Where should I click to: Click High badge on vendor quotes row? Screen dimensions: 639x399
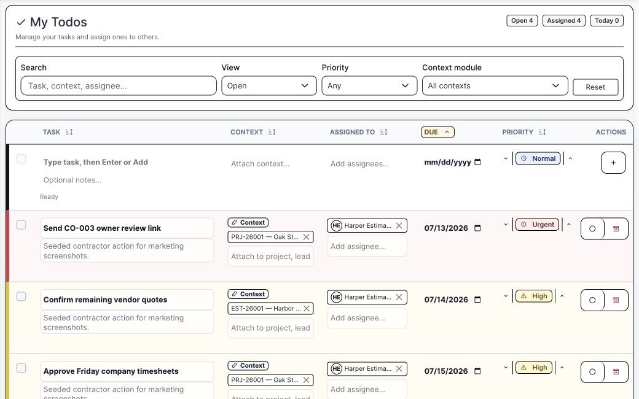[534, 296]
